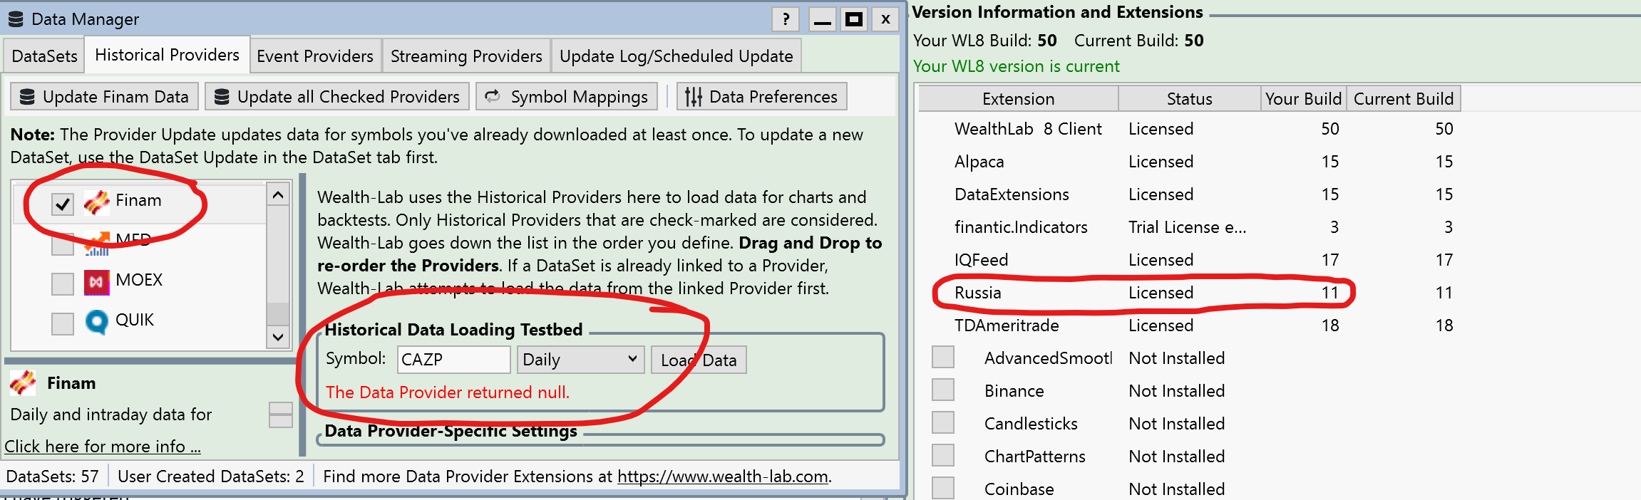Check the Candlesticks extension checkbox

(943, 422)
